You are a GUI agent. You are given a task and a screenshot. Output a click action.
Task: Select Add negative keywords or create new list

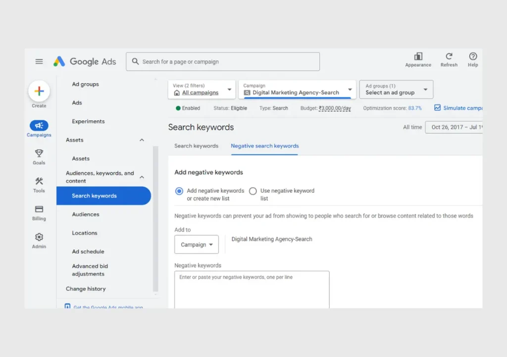179,191
